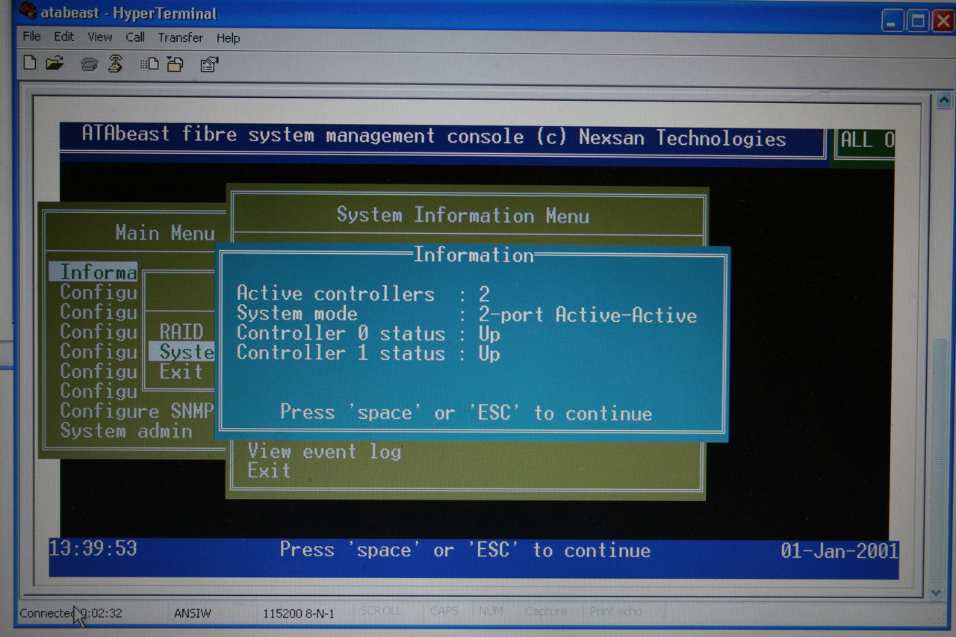Select the highlighted 'Syste' submenu entry
The image size is (956, 637).
point(183,352)
